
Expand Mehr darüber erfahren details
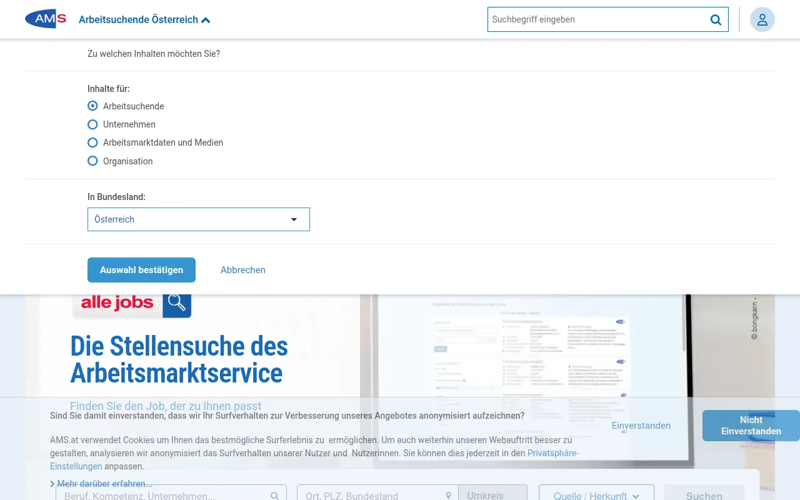click(x=101, y=484)
